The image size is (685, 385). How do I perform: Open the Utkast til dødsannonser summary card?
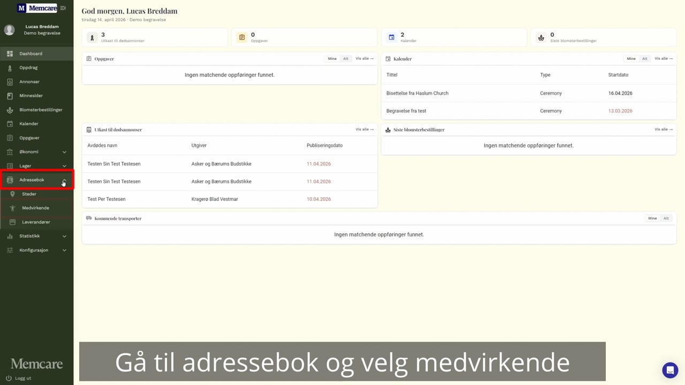155,37
